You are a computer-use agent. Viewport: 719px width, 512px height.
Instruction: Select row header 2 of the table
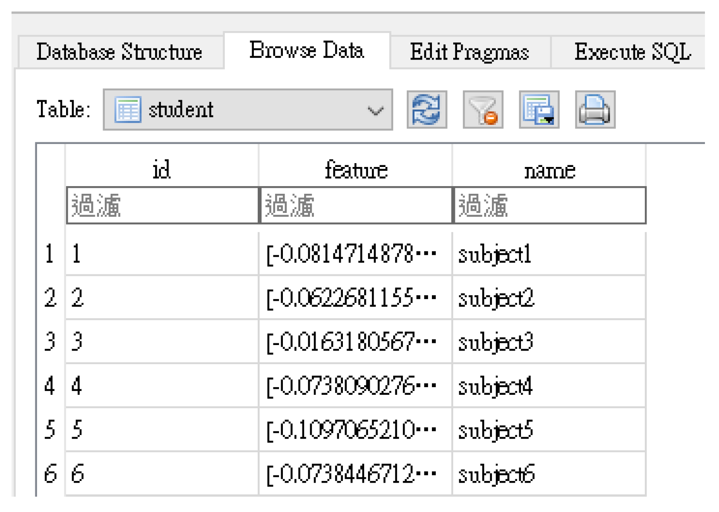click(50, 298)
